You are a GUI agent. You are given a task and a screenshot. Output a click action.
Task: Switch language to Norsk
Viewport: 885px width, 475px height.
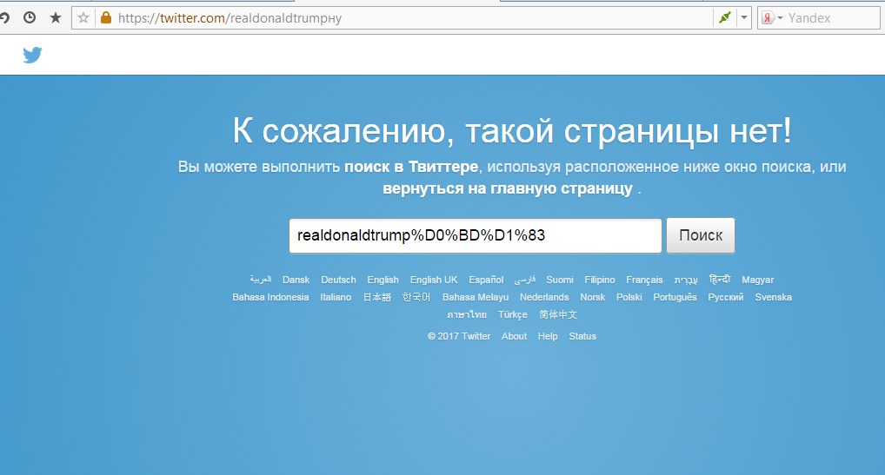(592, 297)
